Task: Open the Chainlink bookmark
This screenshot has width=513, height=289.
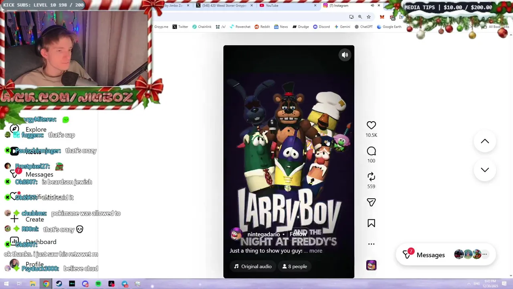Action: (202, 27)
